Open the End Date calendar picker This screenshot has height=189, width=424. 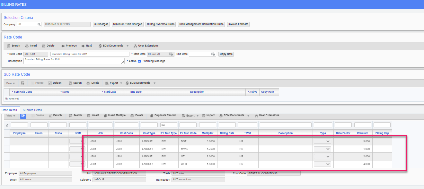[213, 54]
